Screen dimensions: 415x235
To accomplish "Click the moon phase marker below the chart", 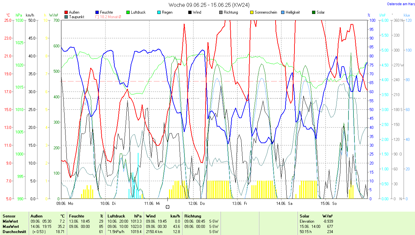I will coord(167,207).
